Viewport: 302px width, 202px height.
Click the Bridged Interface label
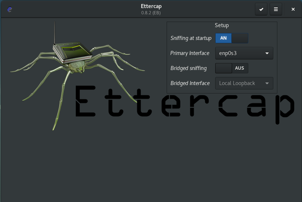click(x=190, y=83)
